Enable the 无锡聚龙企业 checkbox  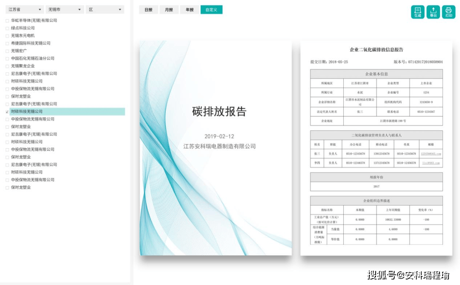tap(7, 66)
